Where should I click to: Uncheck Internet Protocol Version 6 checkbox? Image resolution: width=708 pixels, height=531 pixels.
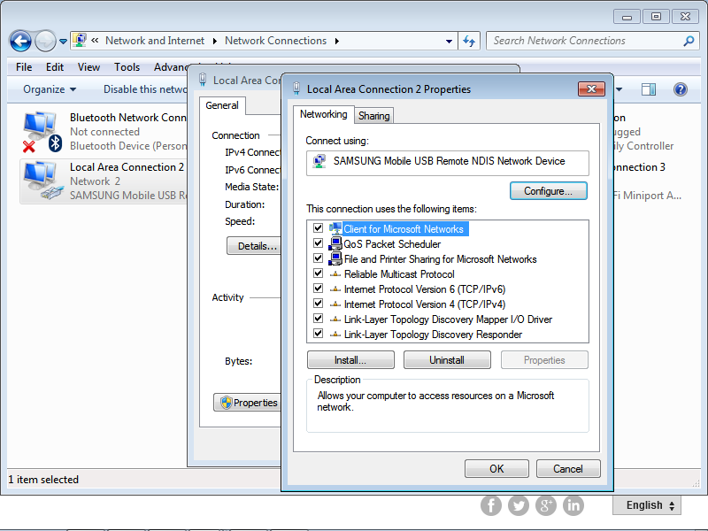click(319, 289)
